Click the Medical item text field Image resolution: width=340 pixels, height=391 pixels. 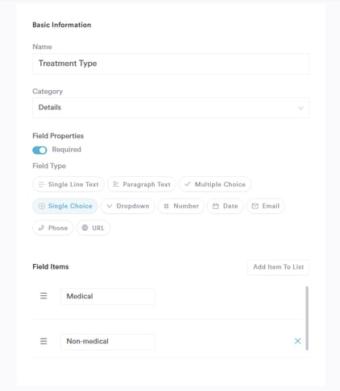click(108, 296)
